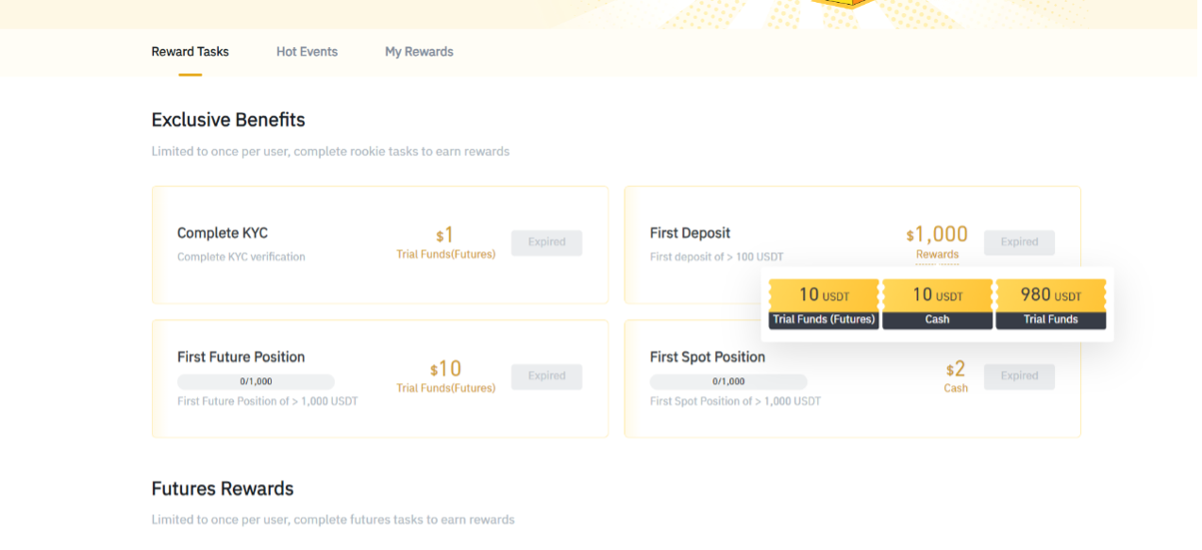Image resolution: width=1202 pixels, height=550 pixels.
Task: Click the Futures Rewards heading
Action: tap(223, 489)
